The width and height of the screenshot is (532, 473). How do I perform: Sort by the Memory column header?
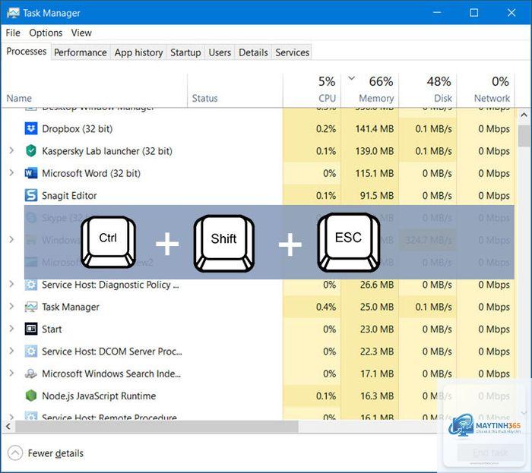[370, 90]
